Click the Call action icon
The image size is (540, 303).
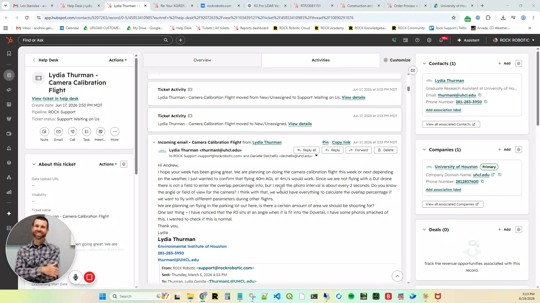point(73,132)
